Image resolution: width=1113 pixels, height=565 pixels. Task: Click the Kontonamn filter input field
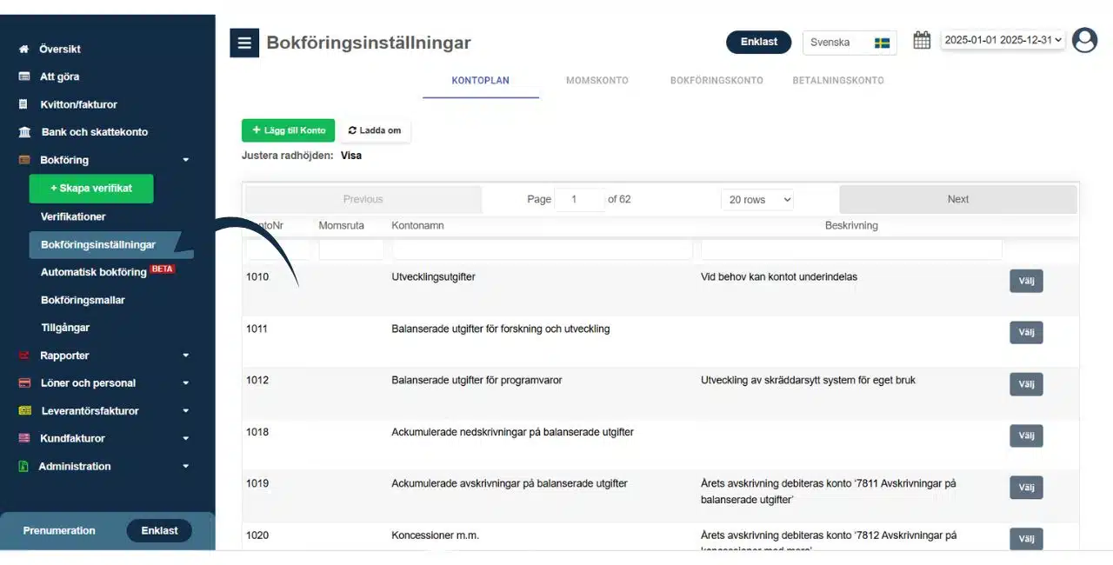click(x=543, y=250)
